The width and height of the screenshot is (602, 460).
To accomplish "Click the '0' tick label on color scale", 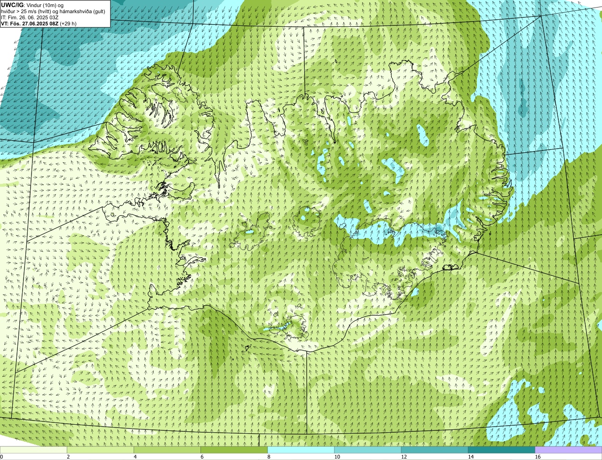I will click(x=1, y=457).
